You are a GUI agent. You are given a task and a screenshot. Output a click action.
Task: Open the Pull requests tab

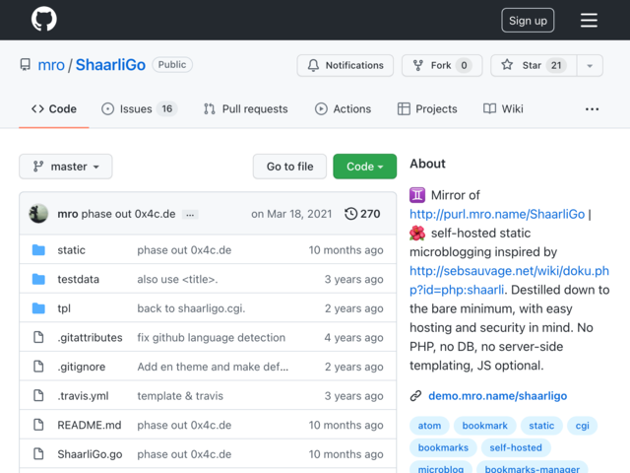[x=246, y=109]
